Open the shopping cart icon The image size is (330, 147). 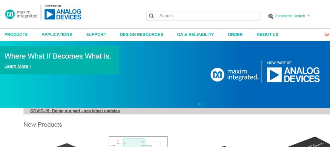click(326, 35)
